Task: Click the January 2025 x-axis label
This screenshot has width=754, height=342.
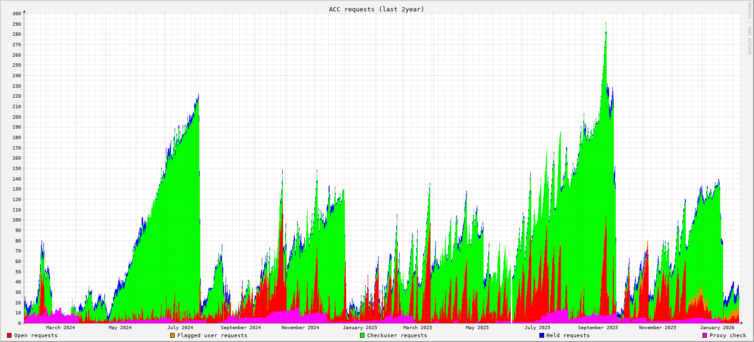Action: click(x=360, y=327)
